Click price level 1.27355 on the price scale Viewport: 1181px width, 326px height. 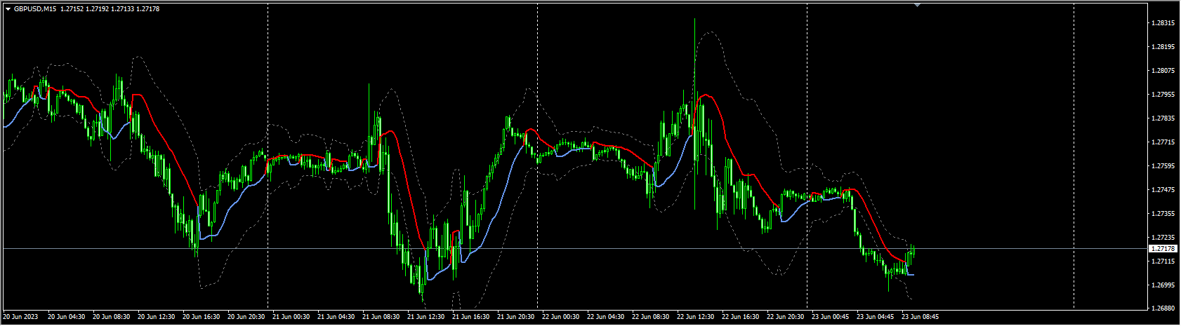tap(1163, 214)
